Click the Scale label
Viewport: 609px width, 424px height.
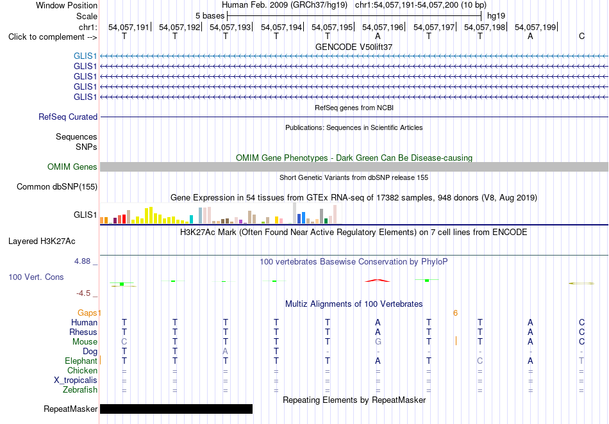coord(87,16)
